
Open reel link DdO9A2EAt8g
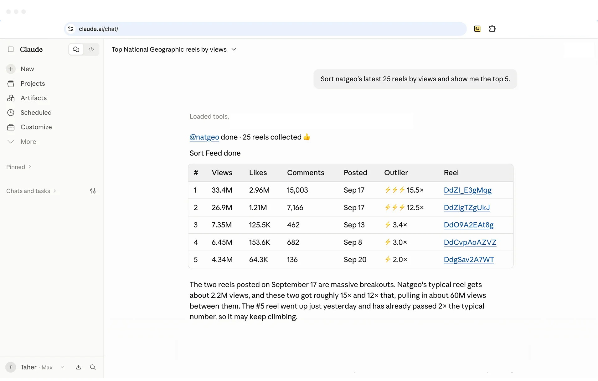coord(469,225)
